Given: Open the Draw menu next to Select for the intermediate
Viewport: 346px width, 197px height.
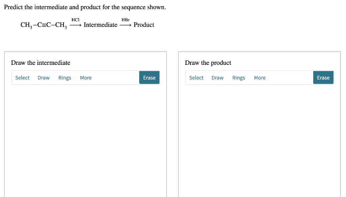Looking at the screenshot, I should tap(43, 77).
